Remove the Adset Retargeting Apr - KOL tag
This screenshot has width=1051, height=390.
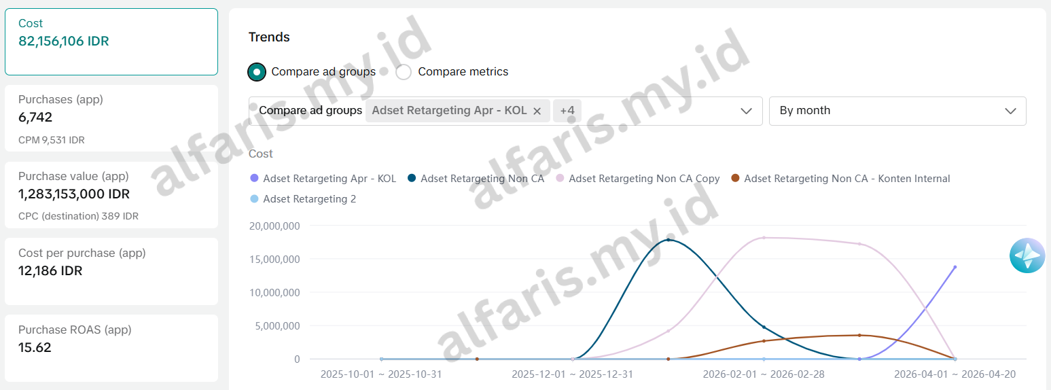click(537, 111)
